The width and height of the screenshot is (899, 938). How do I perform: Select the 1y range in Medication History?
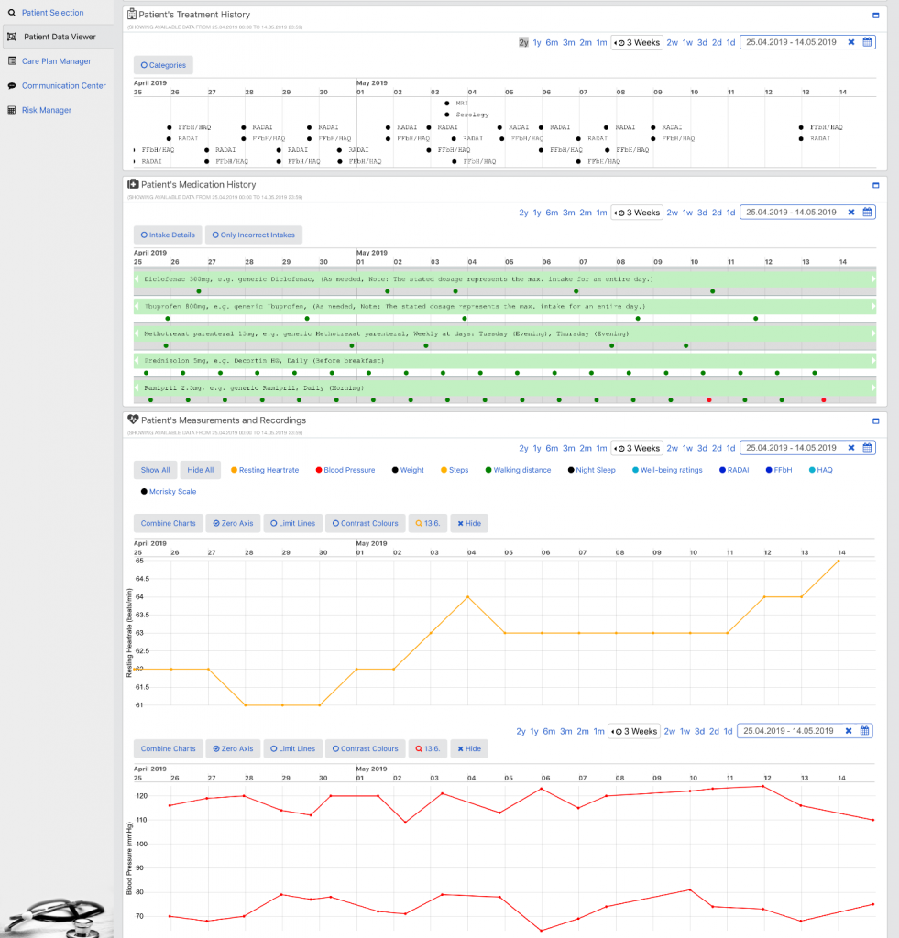pos(537,213)
